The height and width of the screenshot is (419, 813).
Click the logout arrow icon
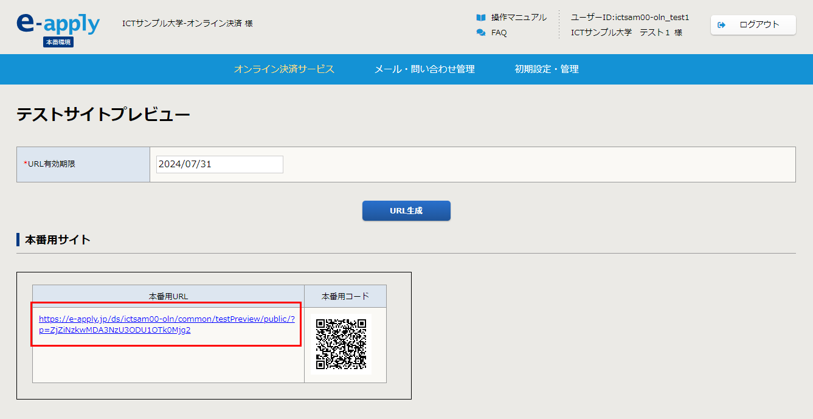click(722, 25)
